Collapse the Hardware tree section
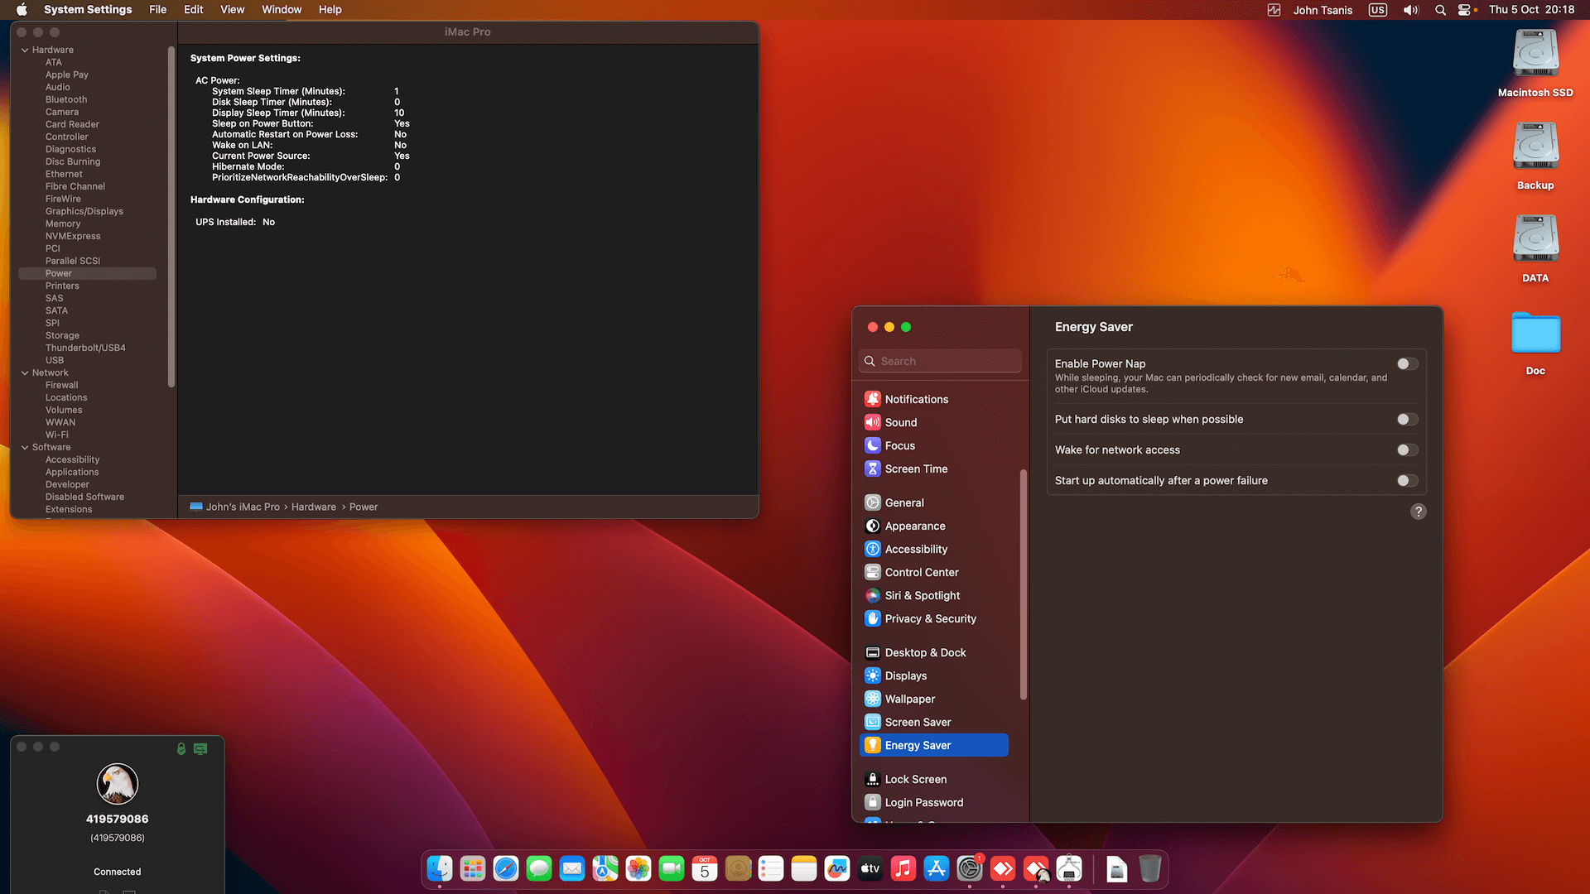The width and height of the screenshot is (1590, 894). [25, 50]
